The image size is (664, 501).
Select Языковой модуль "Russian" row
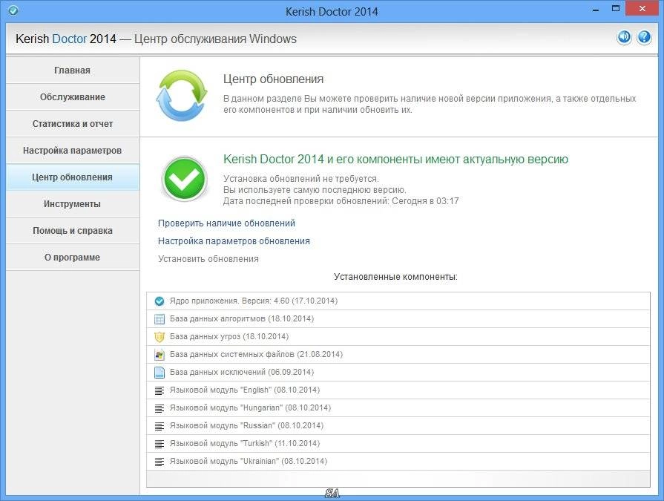click(x=398, y=425)
